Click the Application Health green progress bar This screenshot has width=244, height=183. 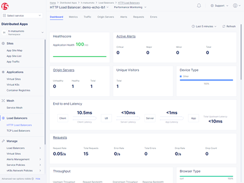point(80,57)
